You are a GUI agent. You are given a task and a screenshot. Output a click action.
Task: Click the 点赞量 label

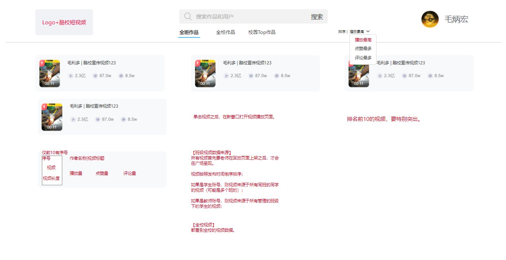coord(102,173)
